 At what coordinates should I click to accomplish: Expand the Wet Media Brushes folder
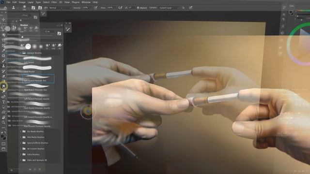click(x=21, y=137)
